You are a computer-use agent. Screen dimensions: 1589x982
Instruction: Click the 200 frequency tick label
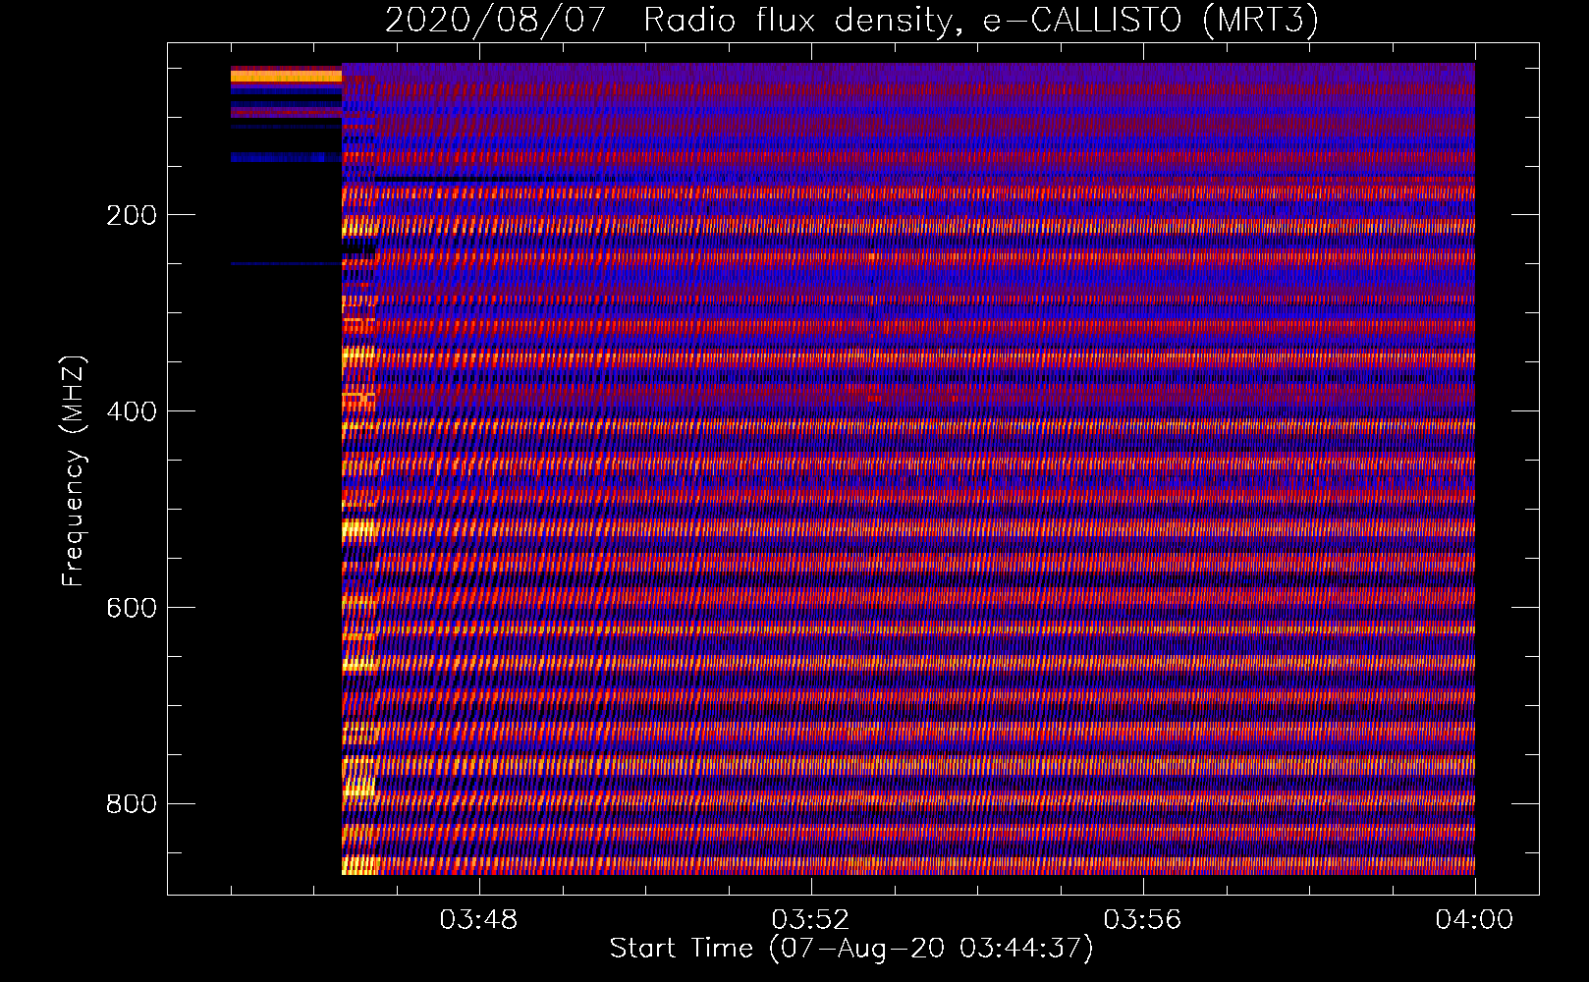pyautogui.click(x=132, y=215)
